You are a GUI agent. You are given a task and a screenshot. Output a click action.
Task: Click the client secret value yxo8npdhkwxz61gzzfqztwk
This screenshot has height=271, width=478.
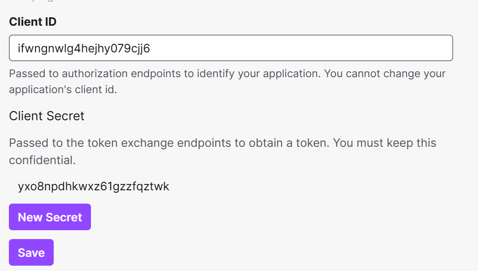point(94,186)
